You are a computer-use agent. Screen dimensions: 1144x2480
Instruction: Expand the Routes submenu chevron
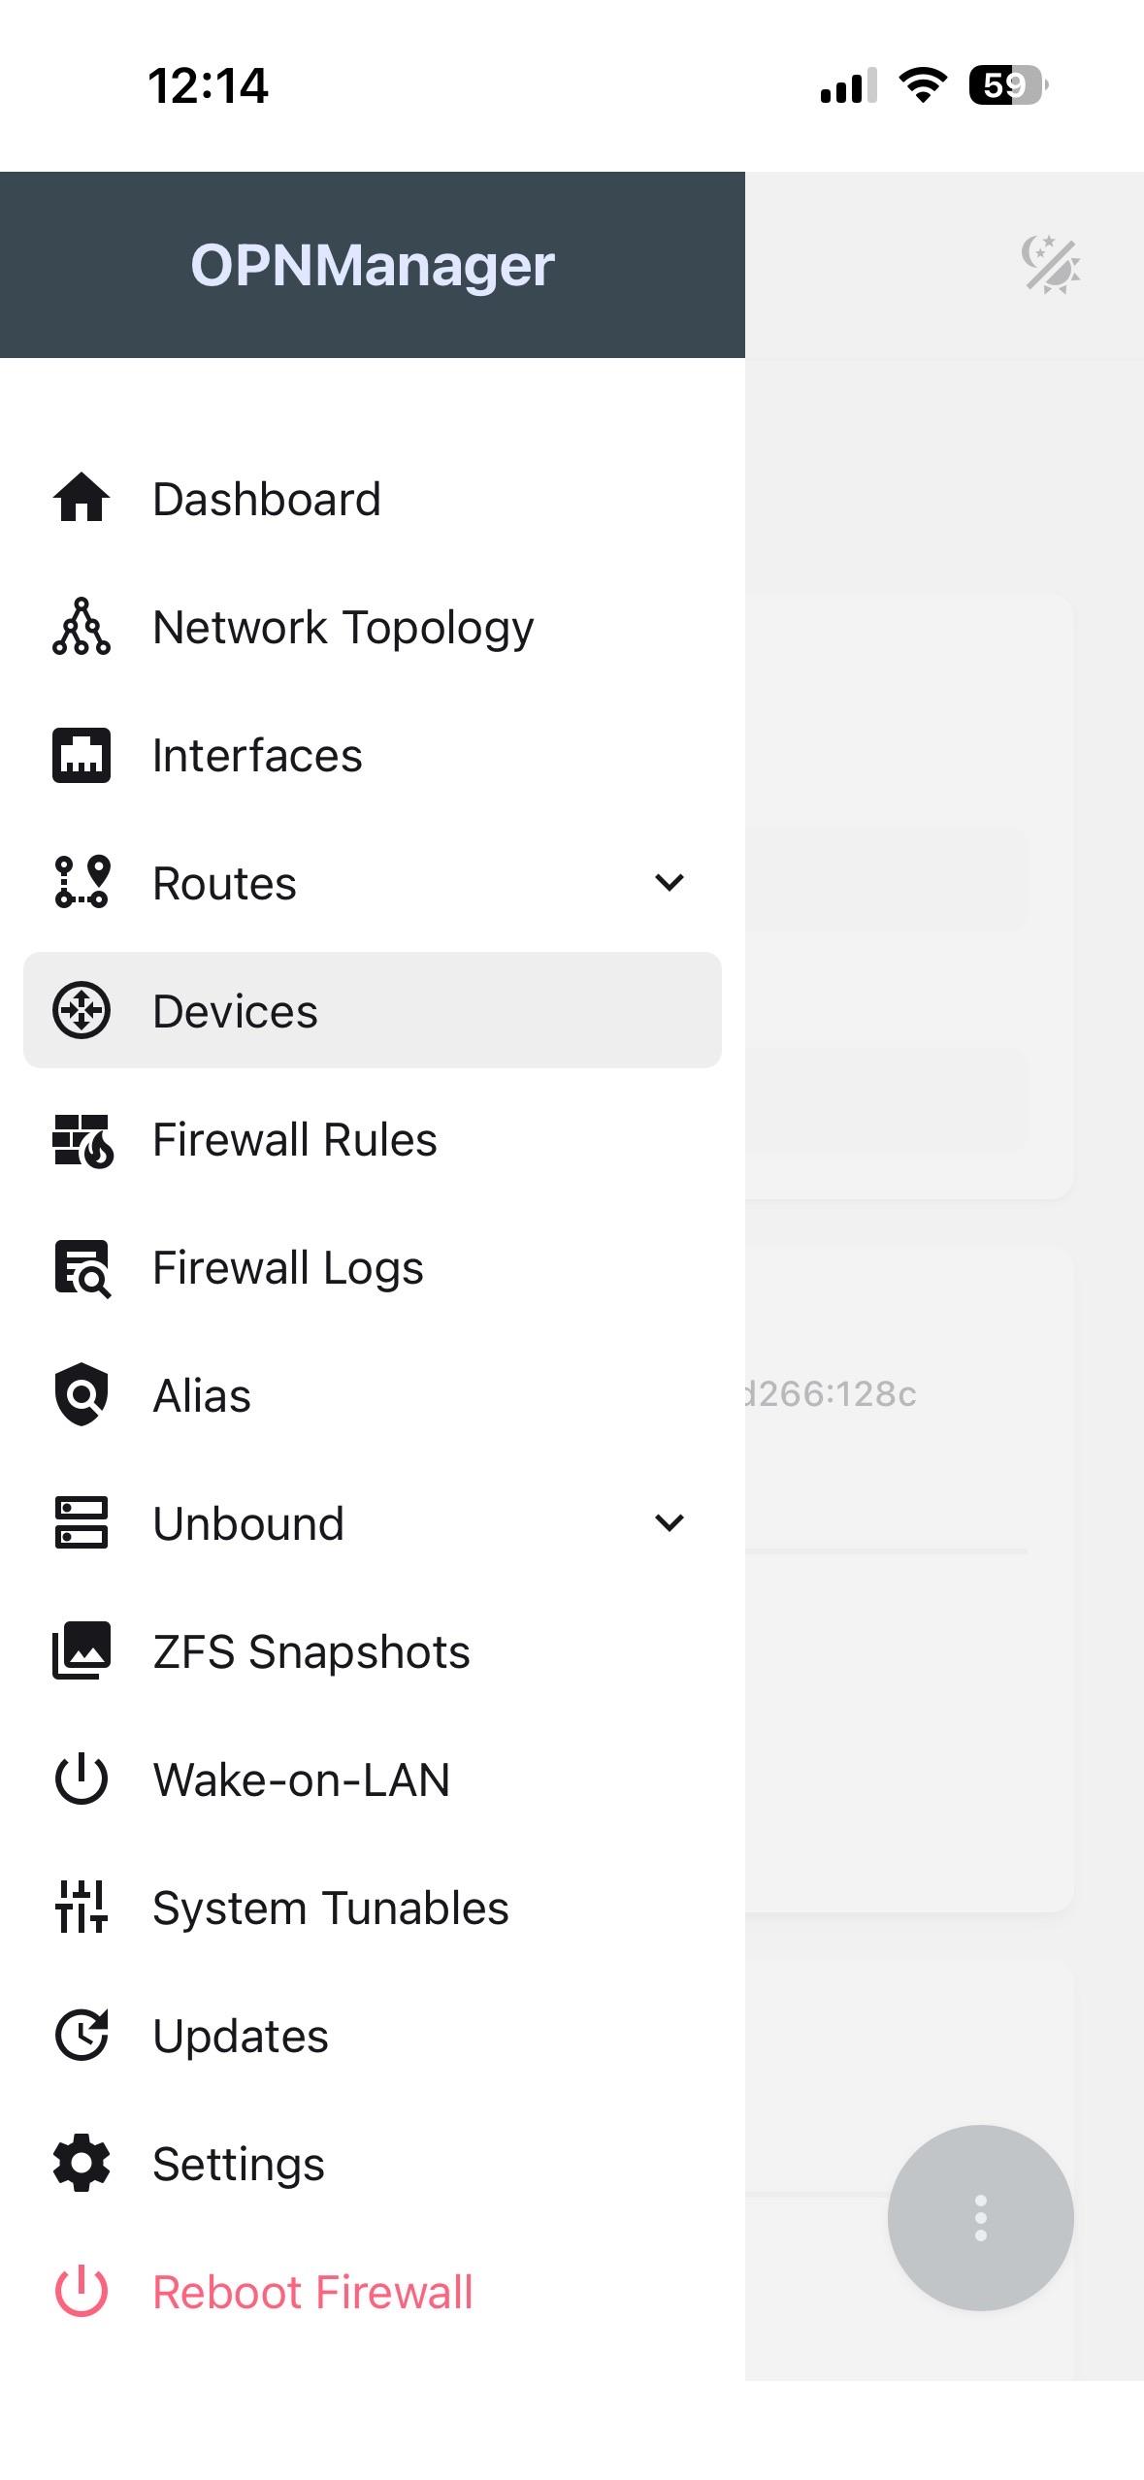tap(670, 883)
